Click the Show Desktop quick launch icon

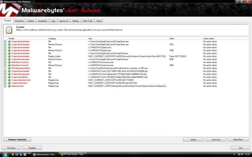click(17, 154)
